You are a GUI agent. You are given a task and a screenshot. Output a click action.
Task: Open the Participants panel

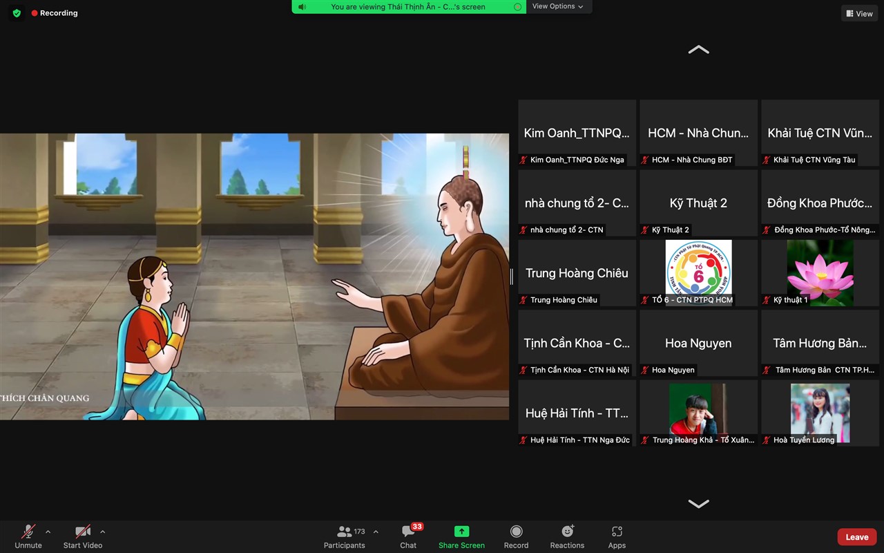coord(344,536)
